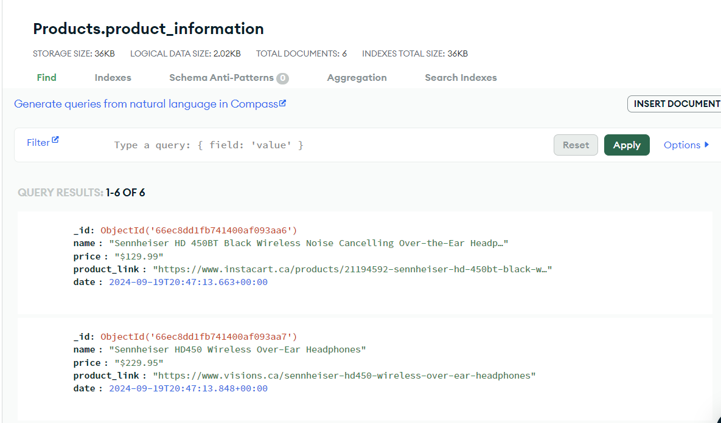Open the Aggregation tab

357,78
